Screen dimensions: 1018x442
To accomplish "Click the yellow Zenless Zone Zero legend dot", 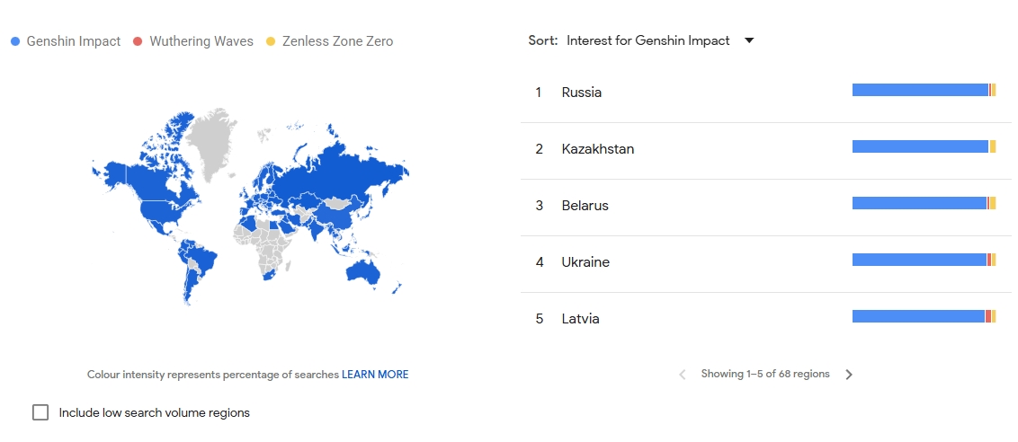I will pyautogui.click(x=270, y=41).
